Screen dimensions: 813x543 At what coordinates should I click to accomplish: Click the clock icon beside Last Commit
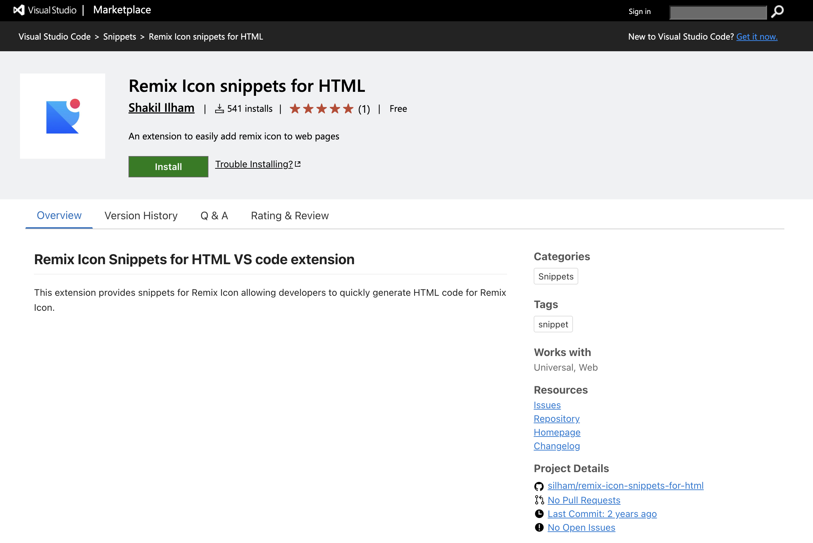(539, 514)
